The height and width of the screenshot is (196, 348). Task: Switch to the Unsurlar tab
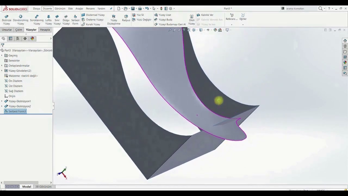(7, 30)
